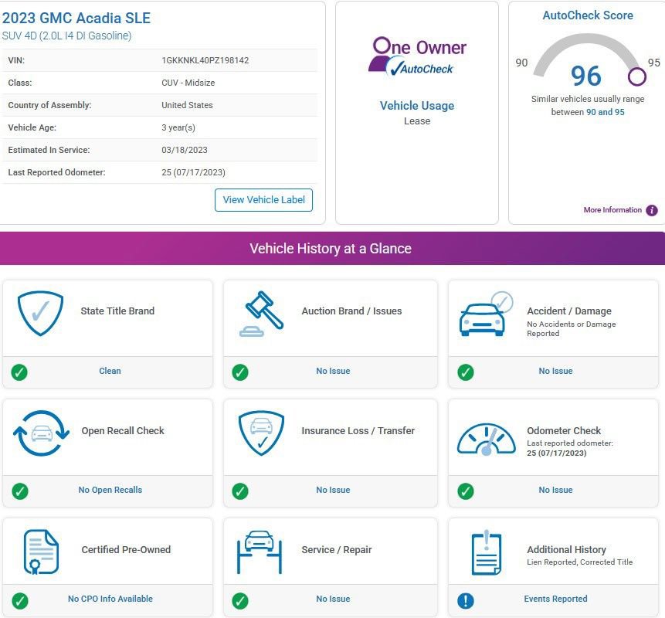Click the AutoCheck Score heading
Image resolution: width=665 pixels, height=618 pixels.
(x=588, y=15)
